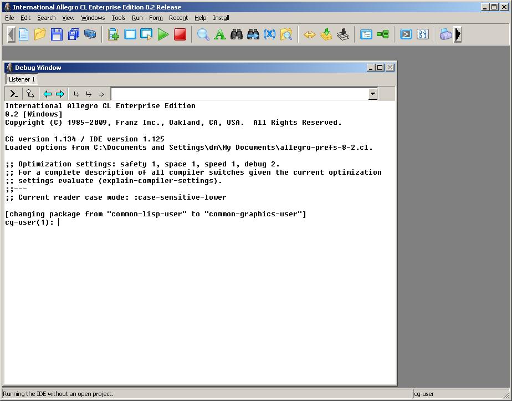Maximize the main Allegro CL window
512x401 pixels.
coord(494,7)
